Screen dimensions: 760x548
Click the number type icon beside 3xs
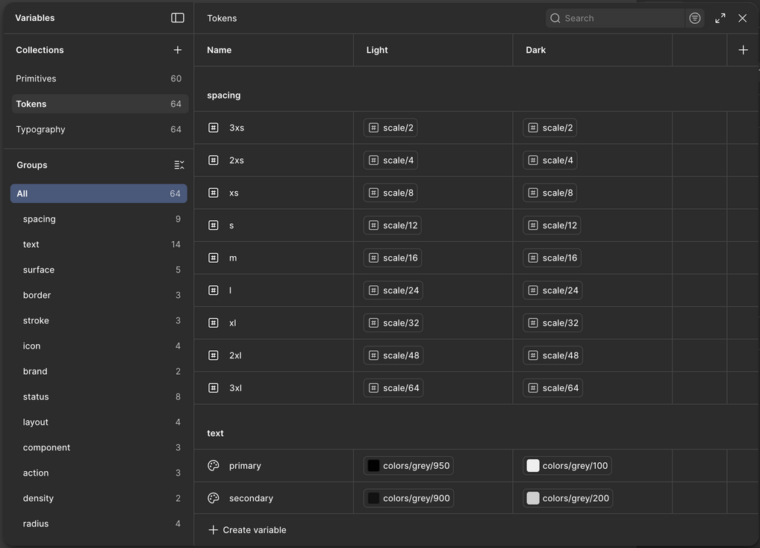coord(214,128)
